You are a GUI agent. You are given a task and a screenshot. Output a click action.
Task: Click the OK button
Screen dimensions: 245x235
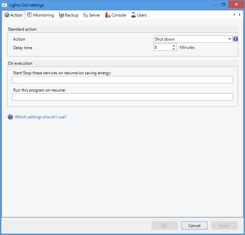164,225
